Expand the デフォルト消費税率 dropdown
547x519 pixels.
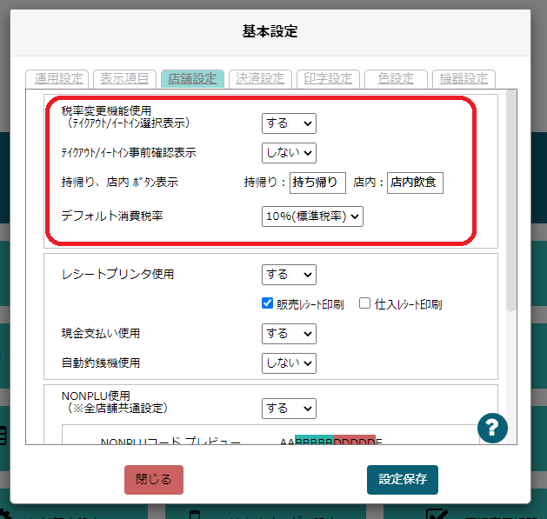312,216
